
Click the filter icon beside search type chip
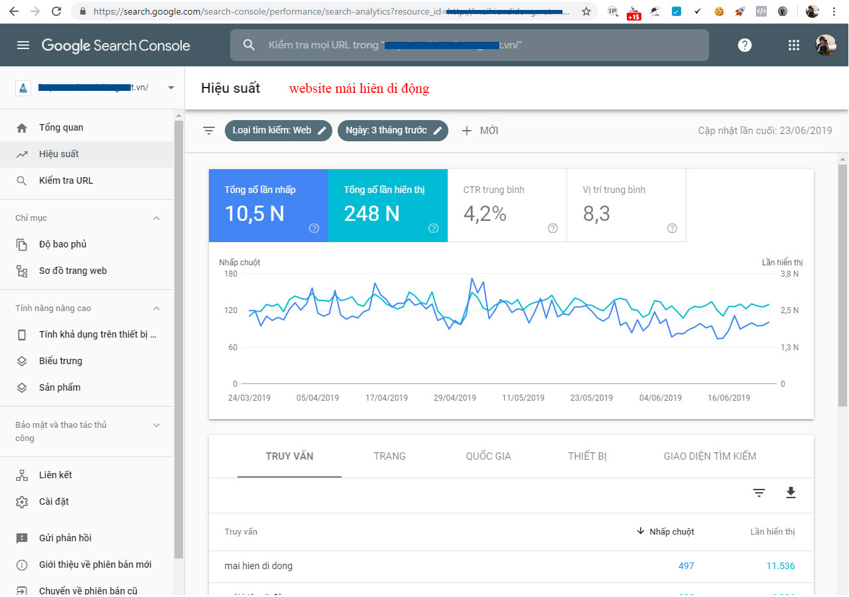coord(209,131)
